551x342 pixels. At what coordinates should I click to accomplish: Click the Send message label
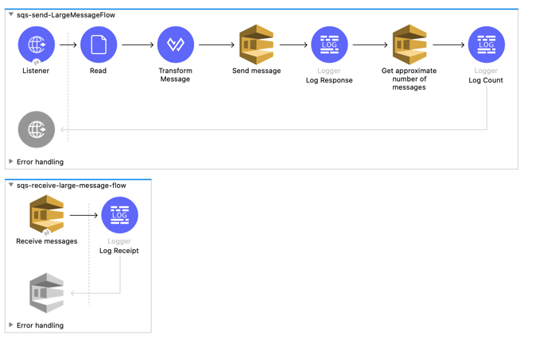click(x=256, y=71)
